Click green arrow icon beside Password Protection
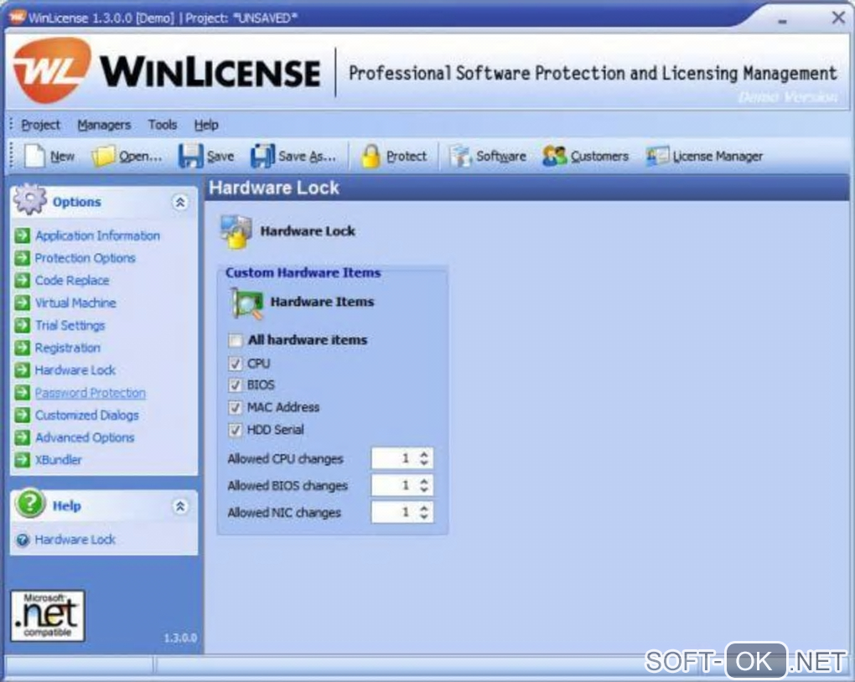The width and height of the screenshot is (855, 682). 23,392
